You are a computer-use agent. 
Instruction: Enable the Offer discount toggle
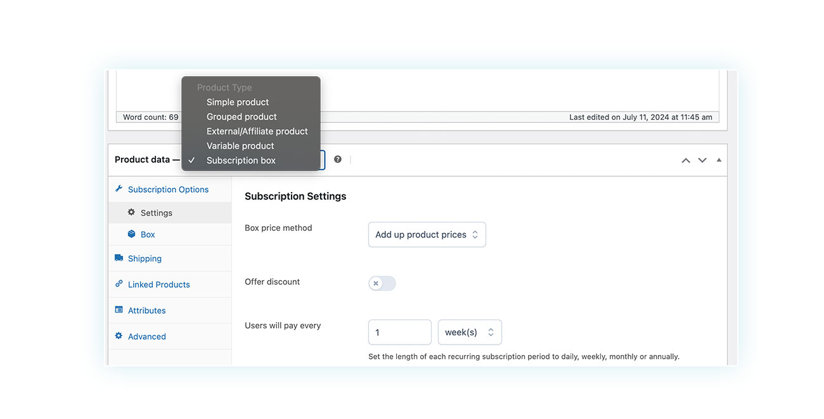click(382, 283)
